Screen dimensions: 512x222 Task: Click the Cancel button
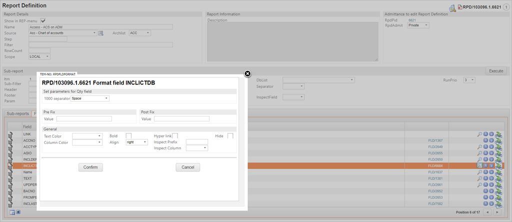point(187,167)
